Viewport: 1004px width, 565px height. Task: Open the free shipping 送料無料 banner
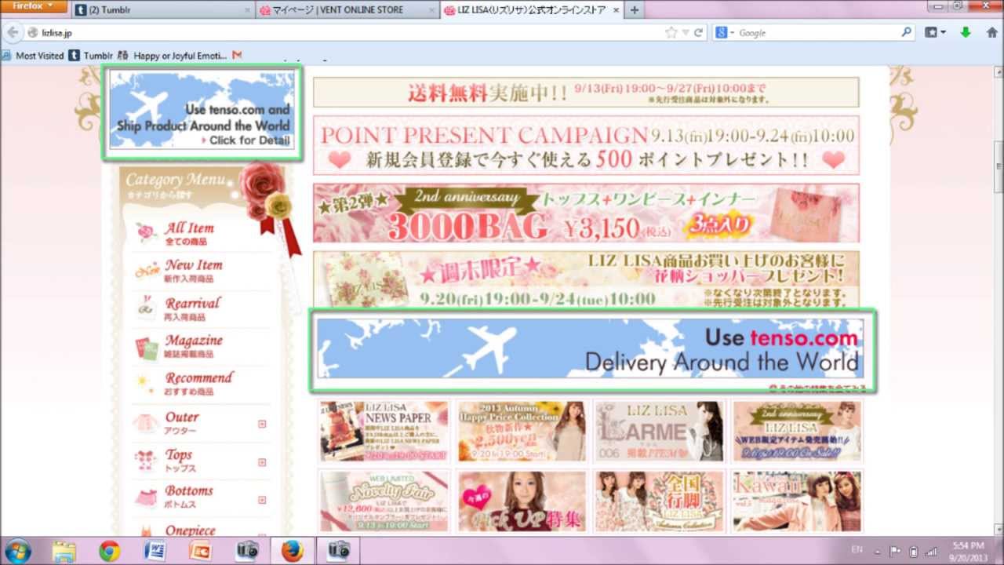(x=586, y=92)
